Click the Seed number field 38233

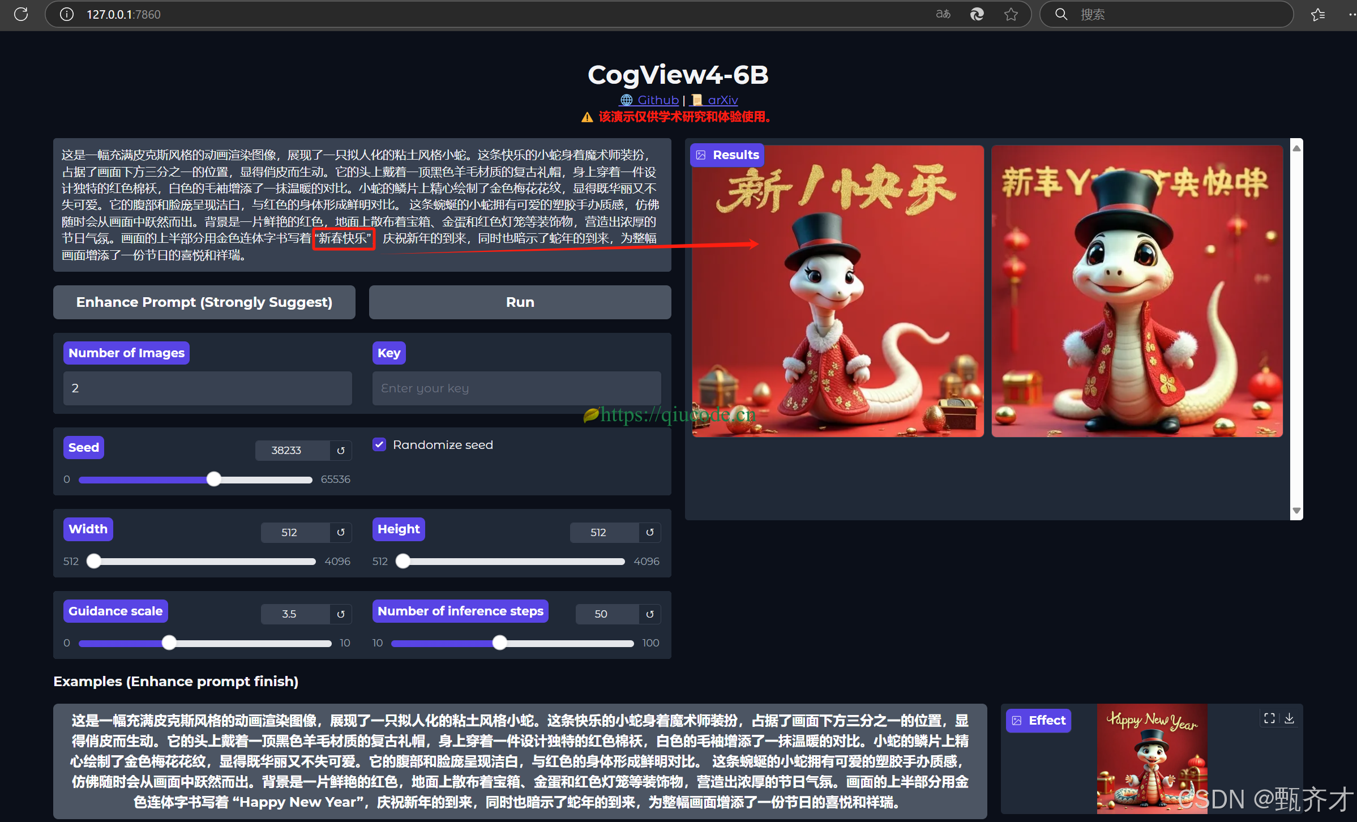(x=292, y=451)
